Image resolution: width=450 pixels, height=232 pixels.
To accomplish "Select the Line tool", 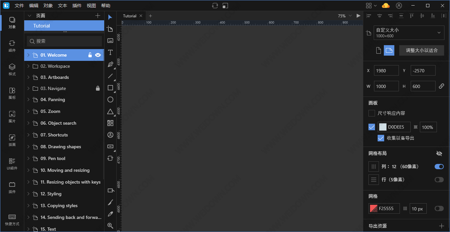I will tap(110, 76).
